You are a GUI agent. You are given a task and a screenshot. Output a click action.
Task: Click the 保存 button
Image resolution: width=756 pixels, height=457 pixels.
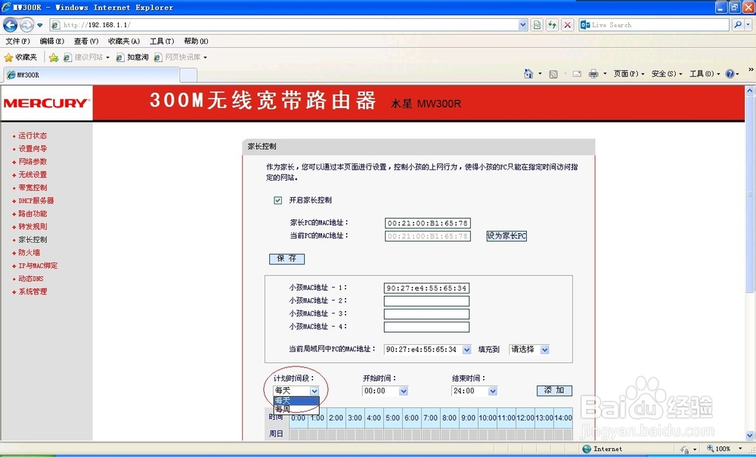click(x=287, y=259)
